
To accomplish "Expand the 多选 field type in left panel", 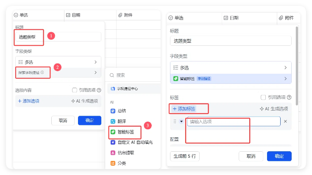I will [95, 62].
